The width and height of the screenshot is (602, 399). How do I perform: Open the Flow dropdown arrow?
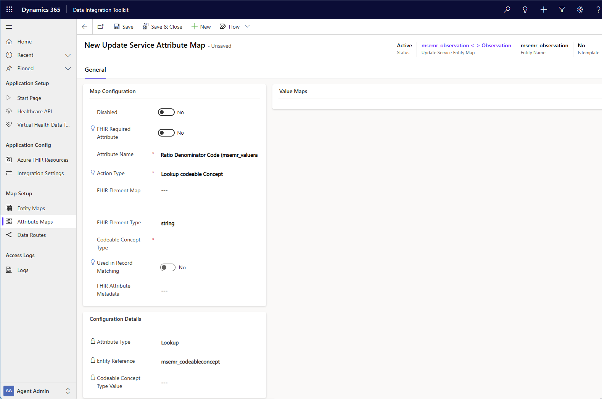pyautogui.click(x=247, y=27)
